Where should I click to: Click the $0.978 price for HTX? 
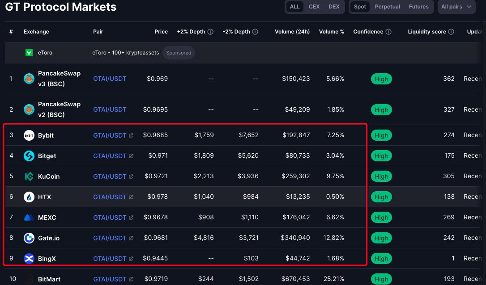coord(158,197)
